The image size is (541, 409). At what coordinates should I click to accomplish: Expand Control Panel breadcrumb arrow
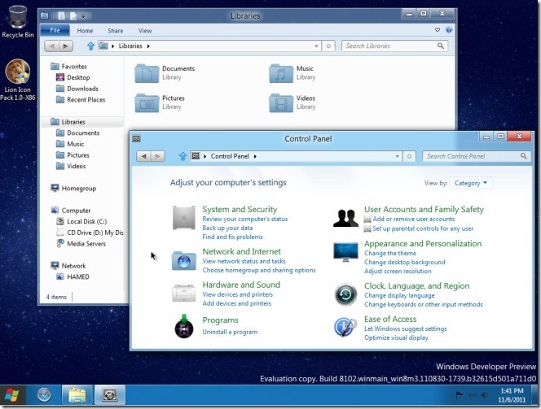pos(255,156)
